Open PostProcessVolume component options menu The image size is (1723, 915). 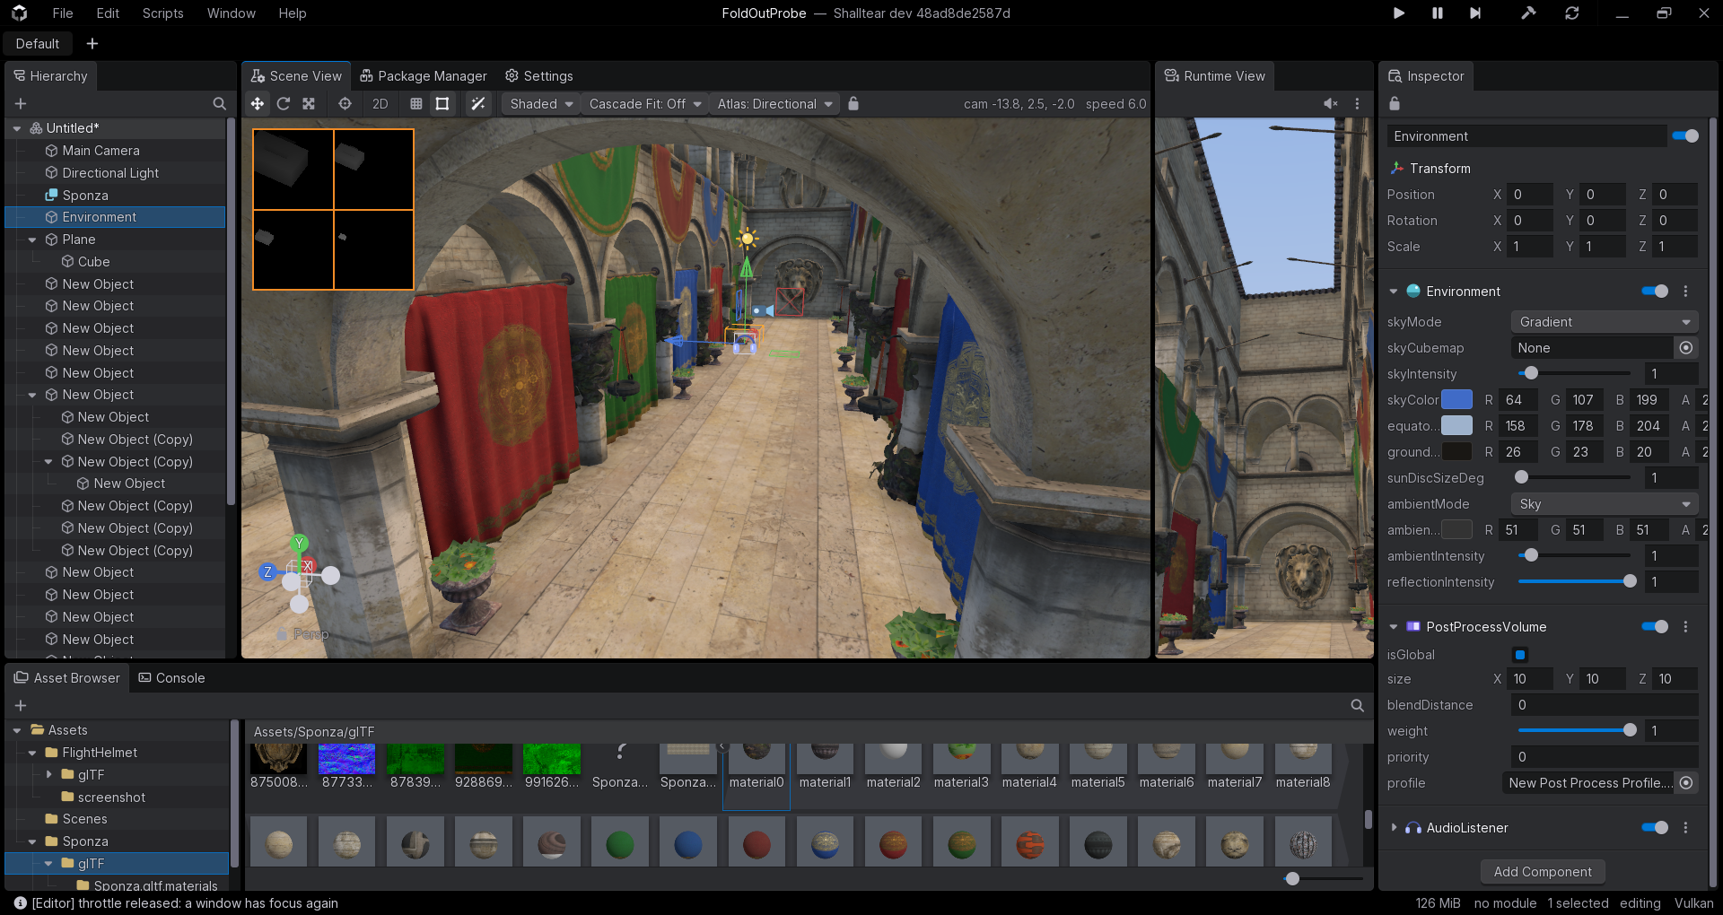(x=1685, y=627)
